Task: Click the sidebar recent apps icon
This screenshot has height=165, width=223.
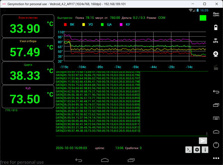Action: coord(216,105)
